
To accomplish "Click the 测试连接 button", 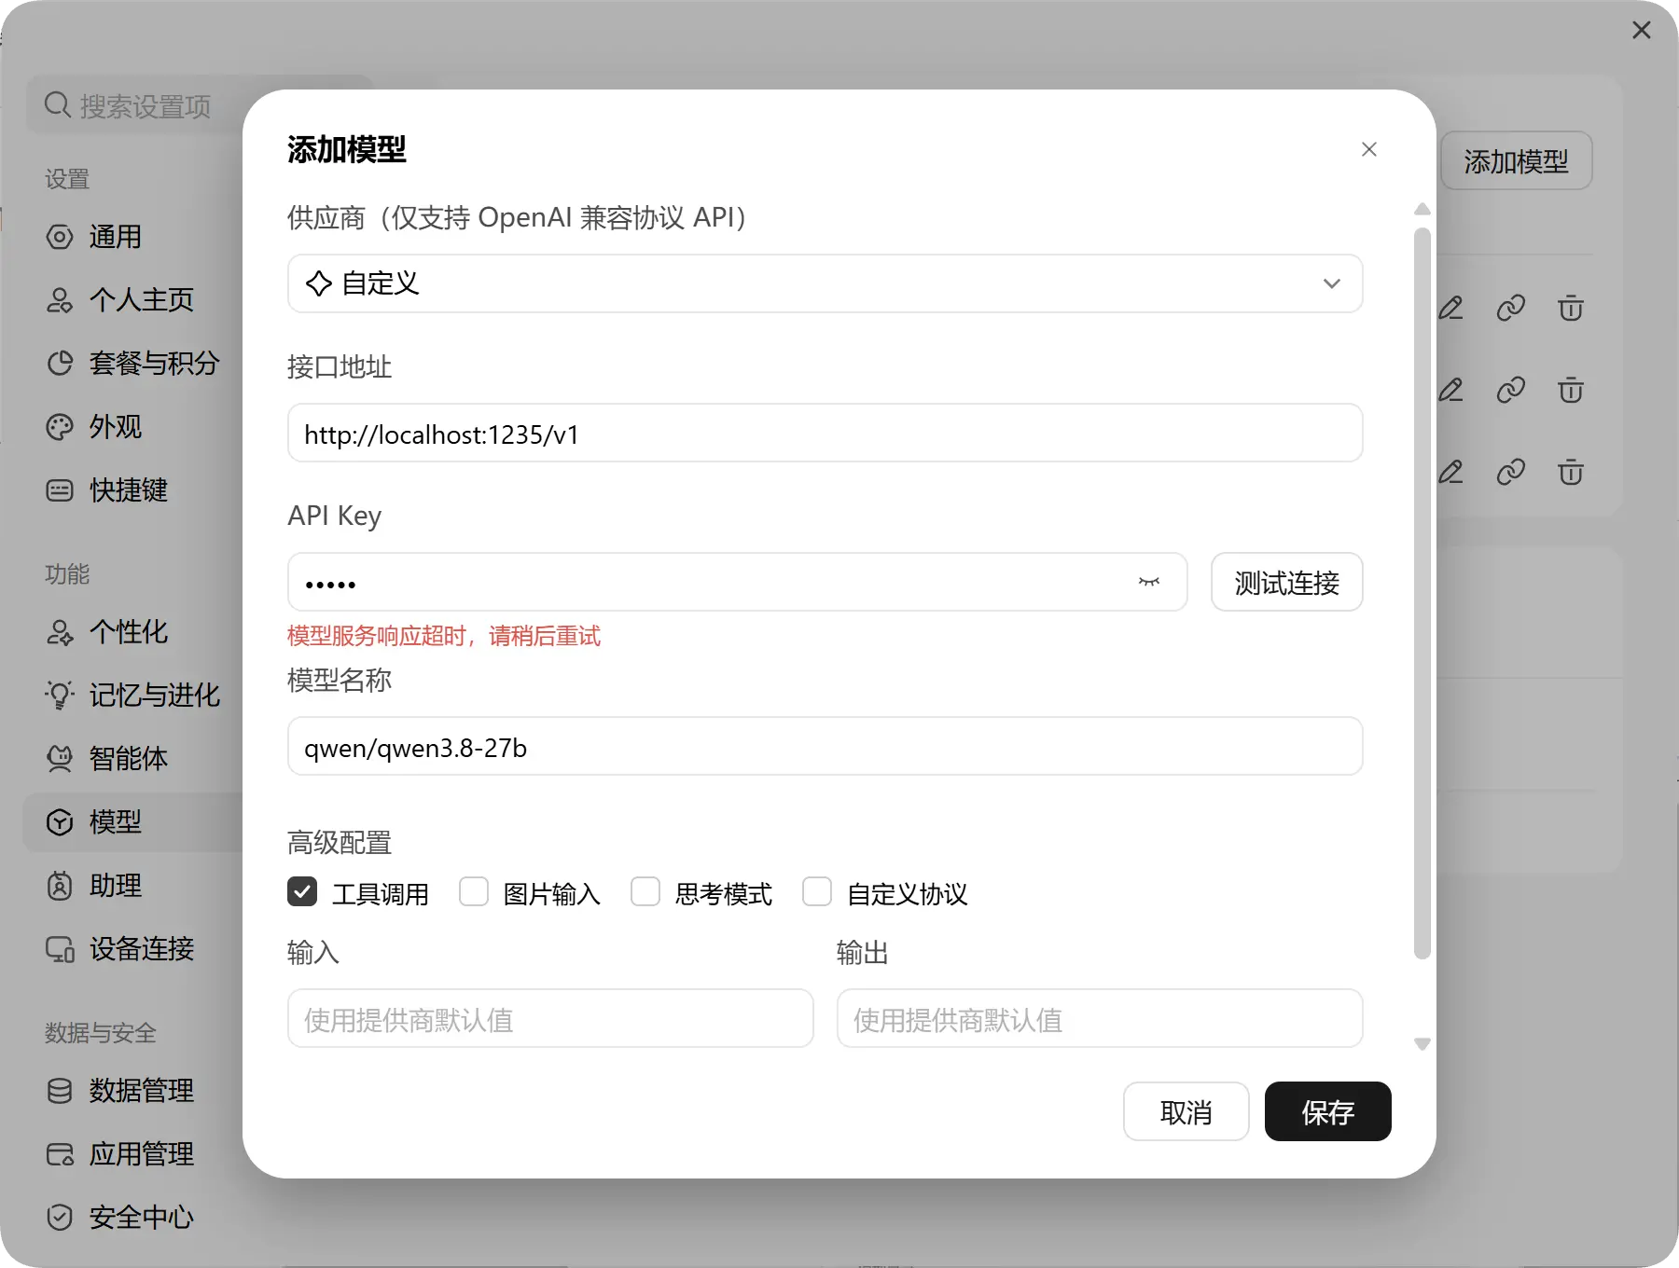I will click(1286, 583).
